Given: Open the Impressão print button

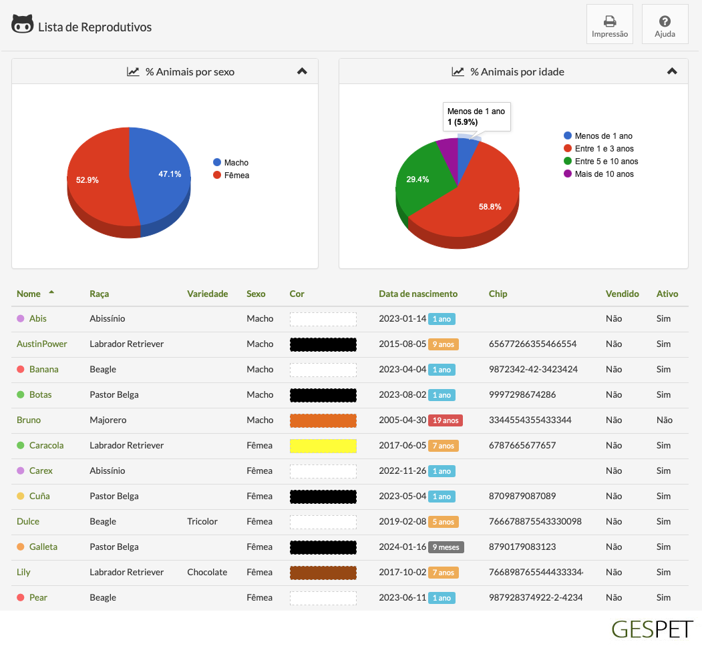Looking at the screenshot, I should pyautogui.click(x=610, y=24).
